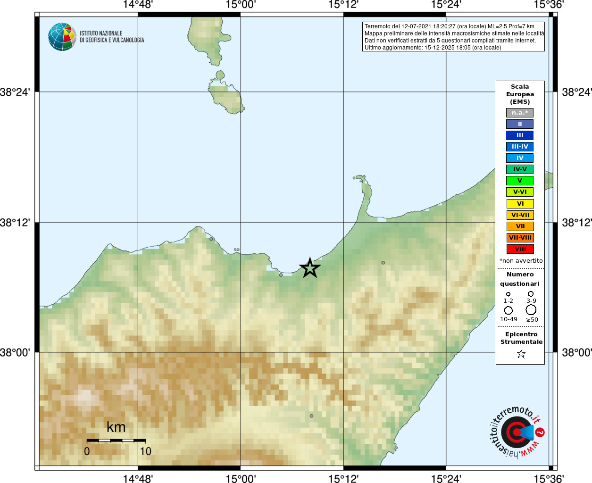Click the orange intensity VII swatch
Viewport: 592px width, 483px height.
tap(520, 226)
